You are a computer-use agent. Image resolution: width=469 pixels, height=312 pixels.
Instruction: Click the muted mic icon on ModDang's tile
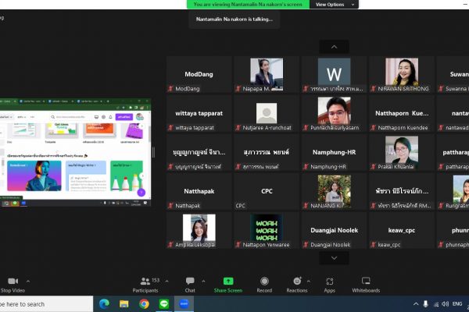tap(170, 89)
